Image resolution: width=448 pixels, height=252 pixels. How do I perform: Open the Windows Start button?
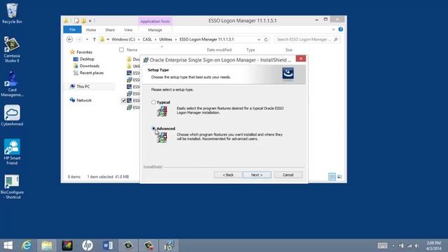(x=8, y=246)
